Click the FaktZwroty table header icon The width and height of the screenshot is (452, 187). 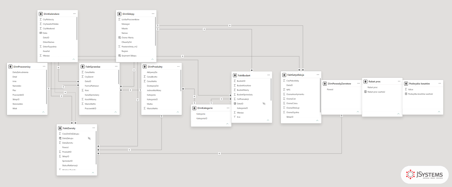pyautogui.click(x=60, y=128)
